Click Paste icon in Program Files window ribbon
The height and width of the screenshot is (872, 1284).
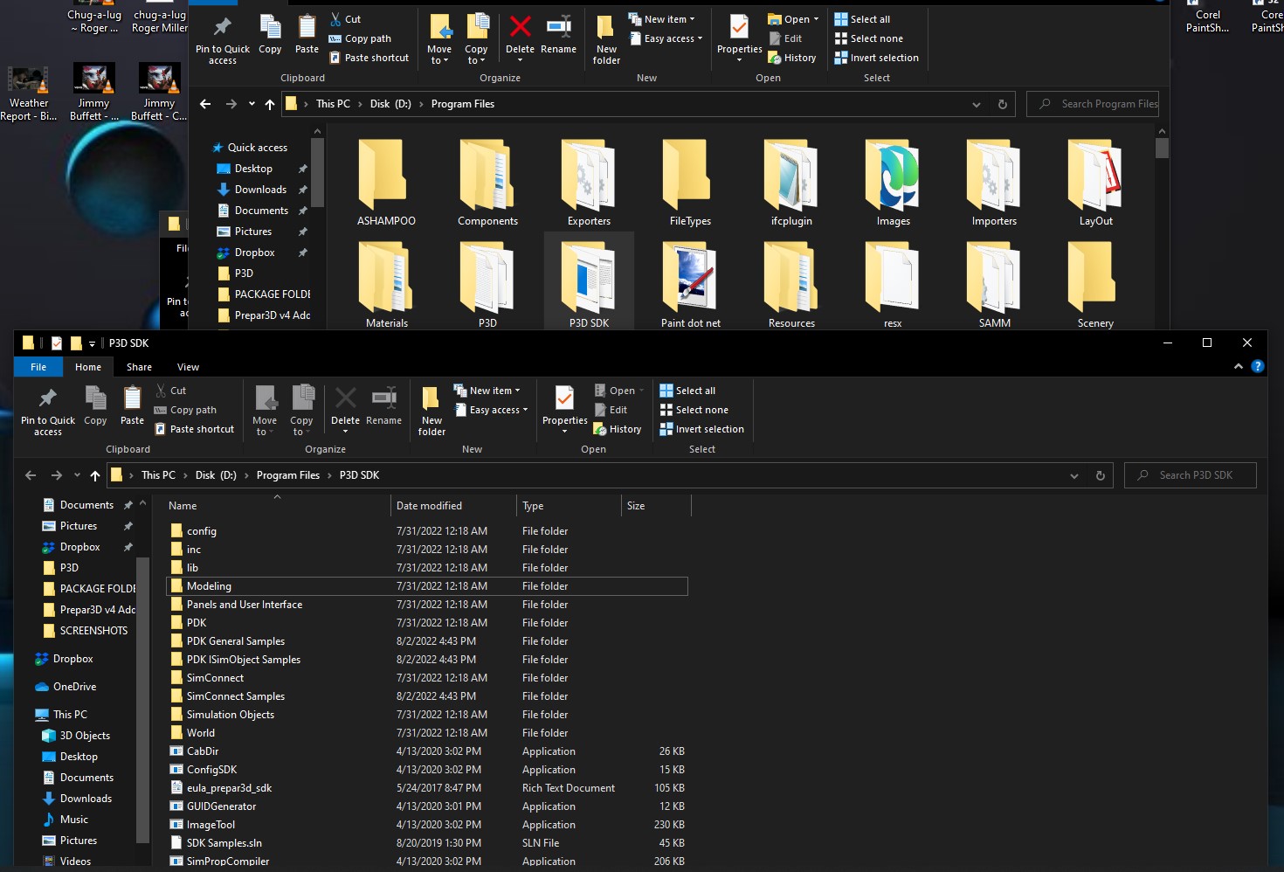(x=307, y=27)
